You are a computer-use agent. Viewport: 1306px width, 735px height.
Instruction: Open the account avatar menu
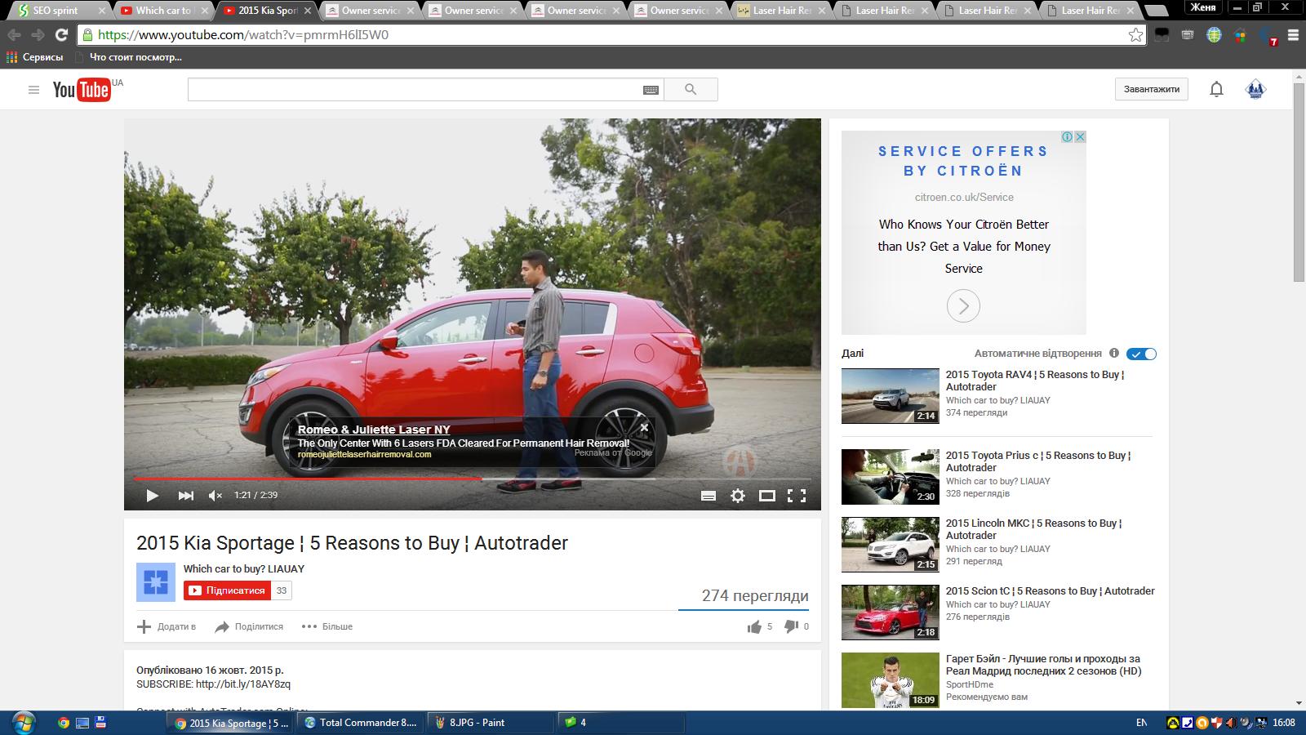(x=1255, y=90)
